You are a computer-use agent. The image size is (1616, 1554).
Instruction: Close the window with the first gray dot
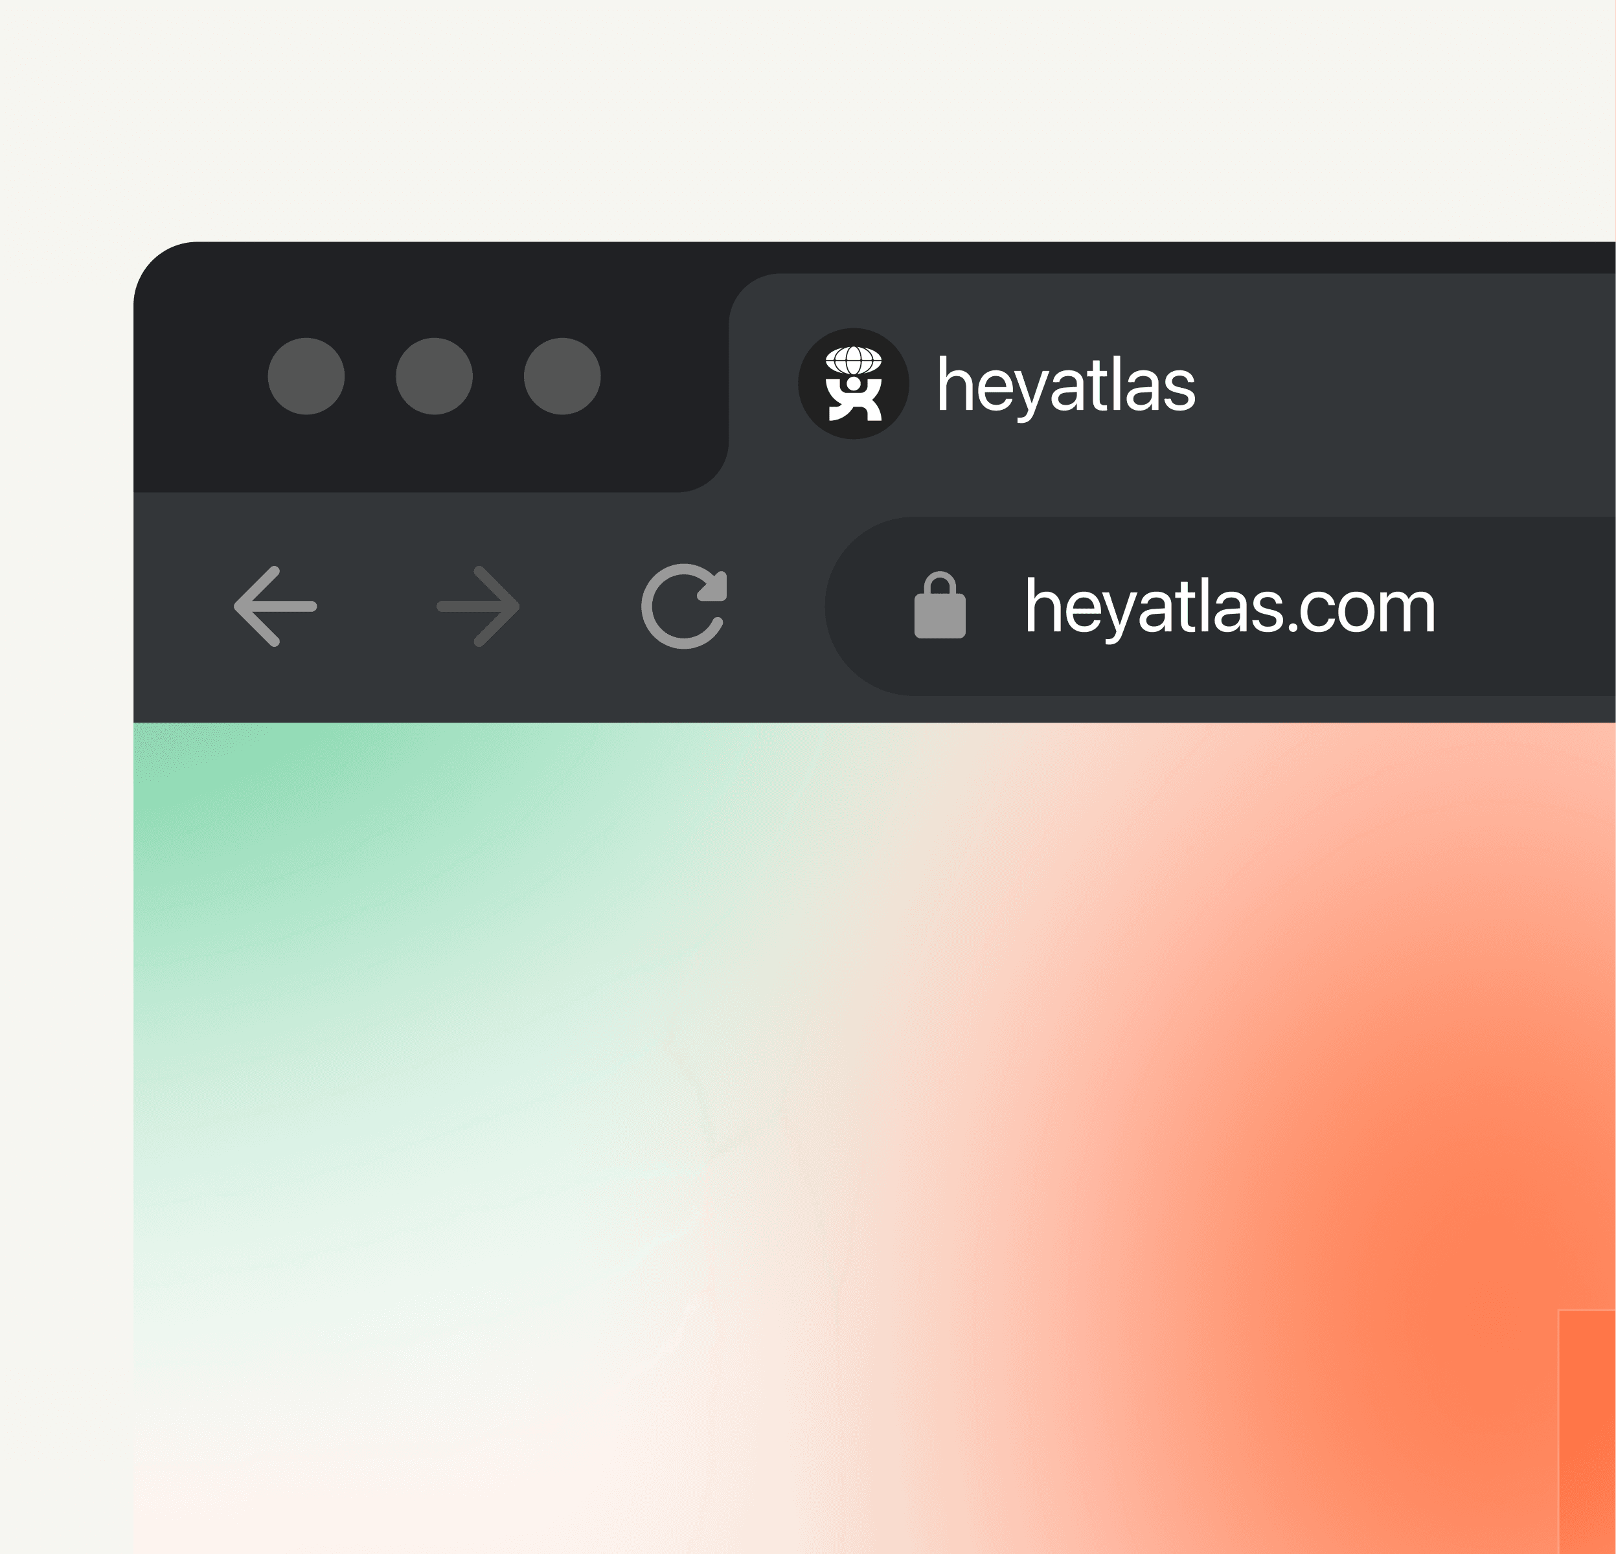tap(306, 376)
